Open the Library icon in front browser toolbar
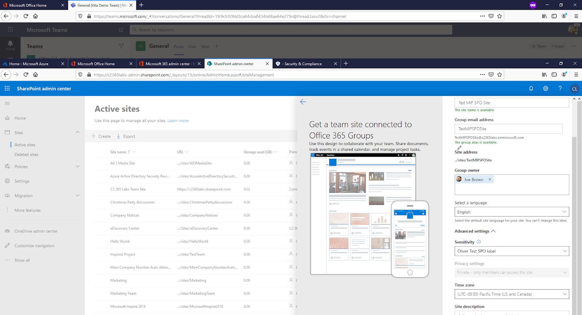The width and height of the screenshot is (582, 315). [545, 74]
